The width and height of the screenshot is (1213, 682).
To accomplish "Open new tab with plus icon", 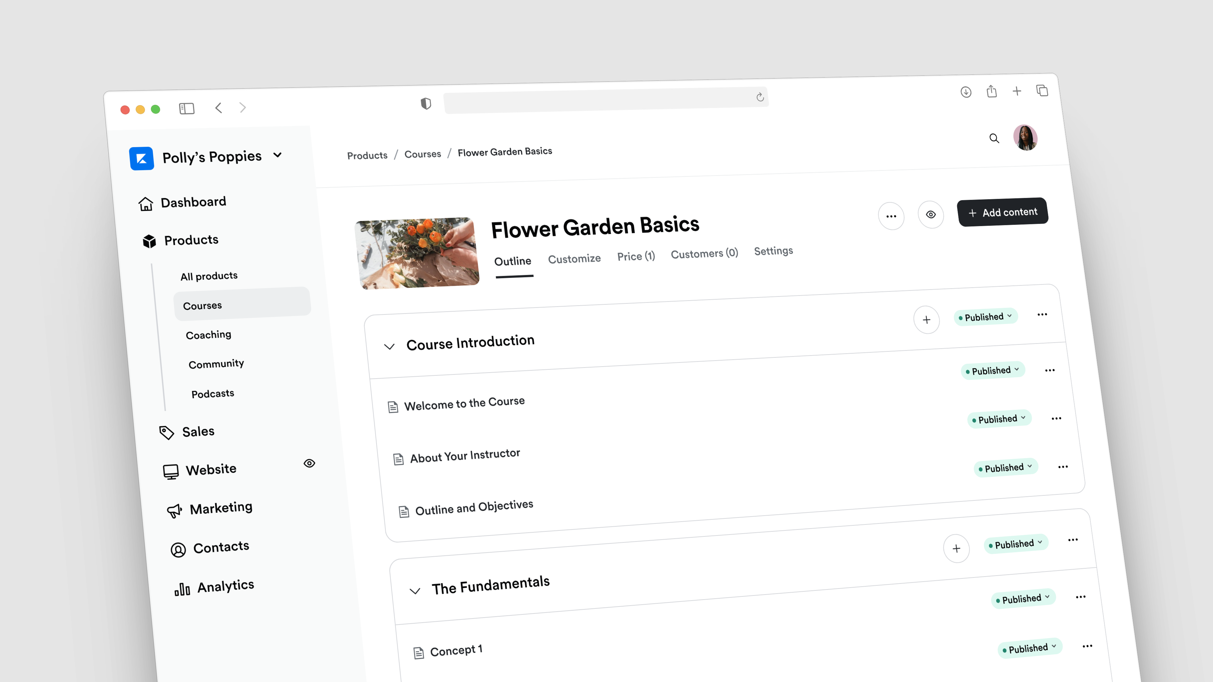I will pyautogui.click(x=1017, y=91).
